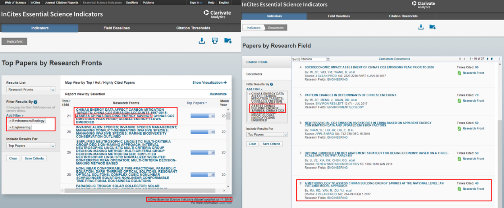The width and height of the screenshot is (504, 208).
Task: Open paper 'Pattern Changes in Determinants of Chinese Emissions'
Action: click(350, 95)
